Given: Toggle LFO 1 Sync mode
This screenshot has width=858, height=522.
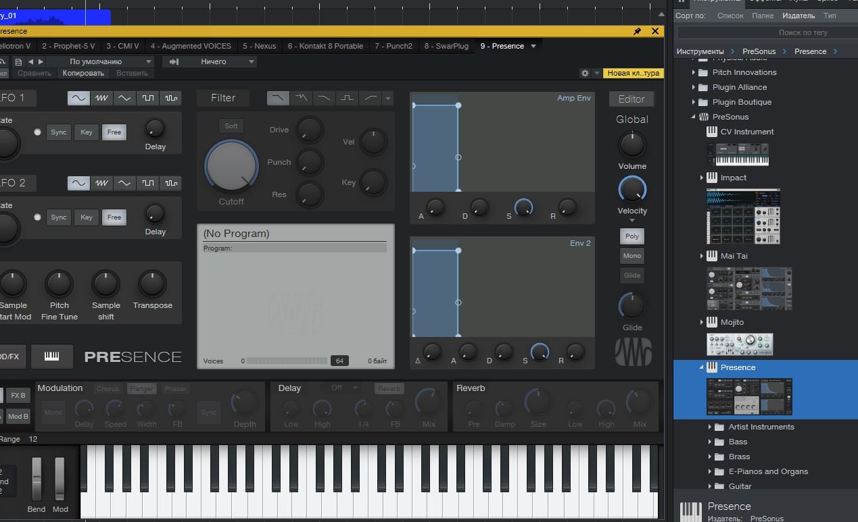Looking at the screenshot, I should click(x=59, y=132).
